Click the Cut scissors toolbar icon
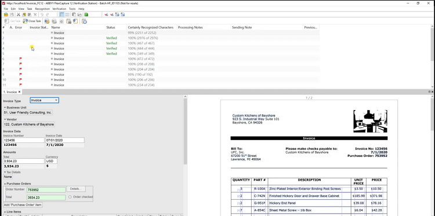 click(19, 14)
